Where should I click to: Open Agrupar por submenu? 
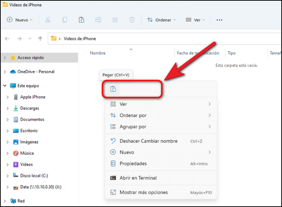(161, 126)
